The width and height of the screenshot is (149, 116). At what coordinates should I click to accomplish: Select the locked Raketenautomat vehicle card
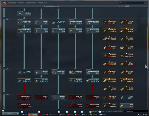click(92, 106)
